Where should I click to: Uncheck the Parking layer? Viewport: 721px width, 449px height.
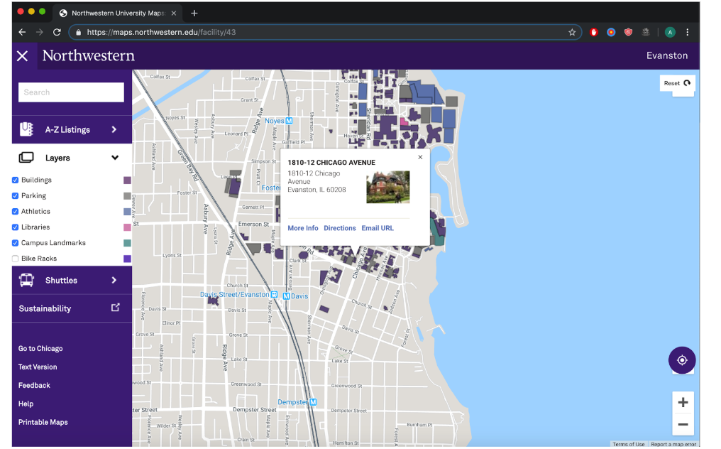(15, 195)
